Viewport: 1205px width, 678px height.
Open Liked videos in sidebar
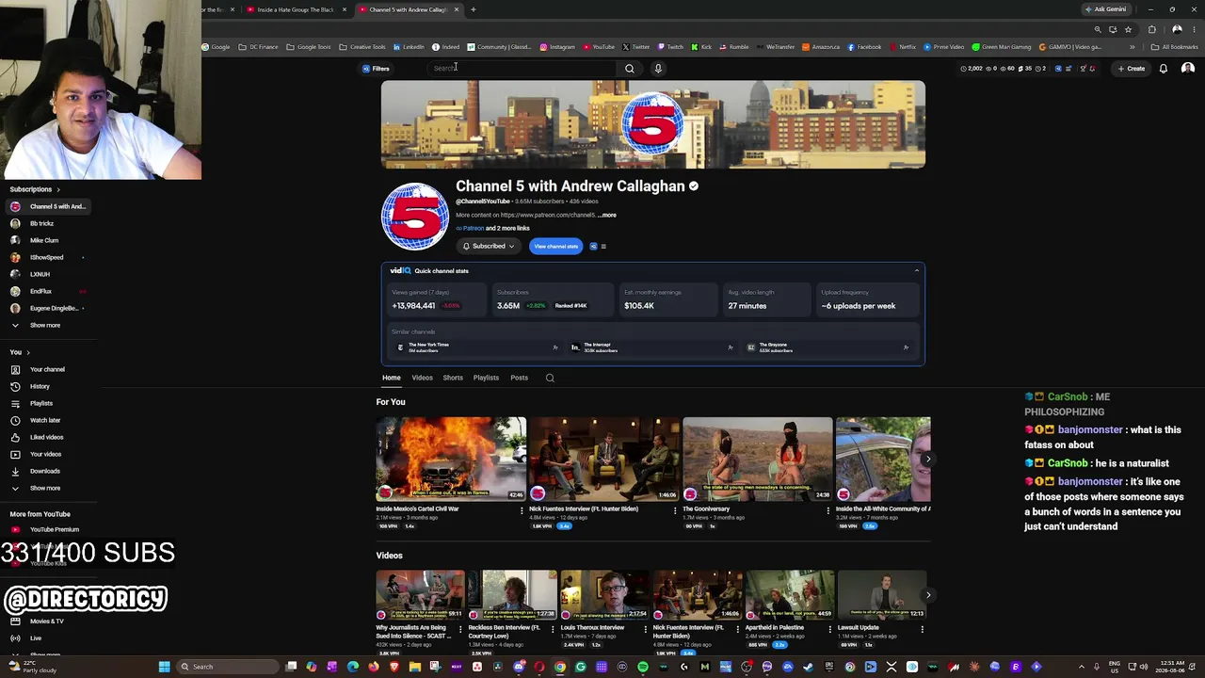point(46,437)
